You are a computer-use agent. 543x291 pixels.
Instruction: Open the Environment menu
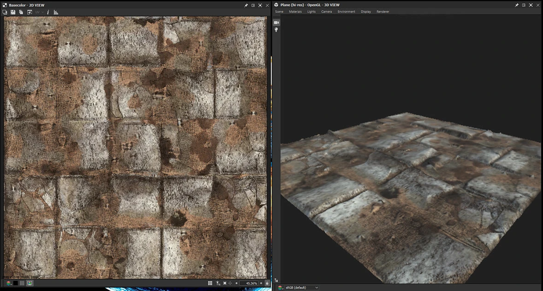point(346,12)
